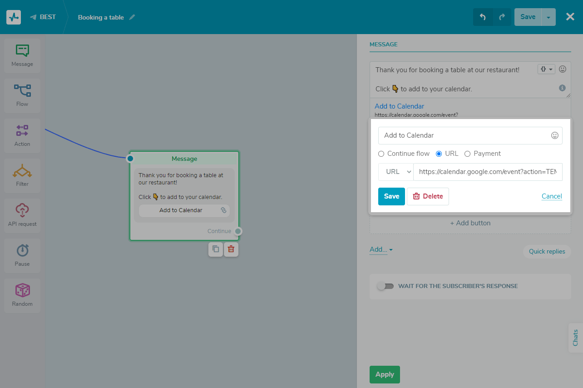Click the calendar URL input field
The image size is (583, 388).
(x=488, y=172)
